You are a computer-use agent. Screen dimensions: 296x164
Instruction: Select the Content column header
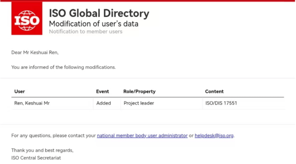click(x=214, y=91)
